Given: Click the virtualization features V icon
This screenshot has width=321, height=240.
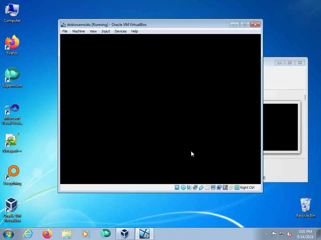Looking at the screenshot, I should (x=225, y=187).
